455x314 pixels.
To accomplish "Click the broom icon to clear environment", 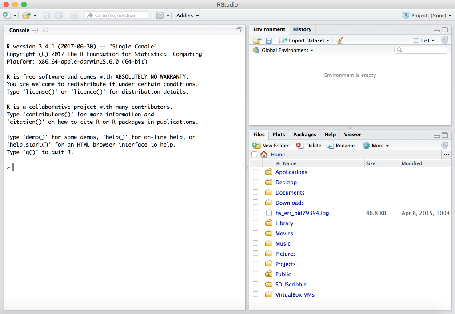I will pos(340,40).
